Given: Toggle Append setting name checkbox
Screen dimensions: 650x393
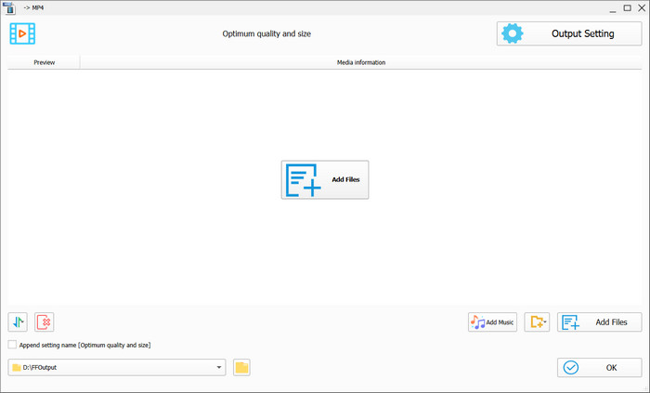Looking at the screenshot, I should (12, 345).
